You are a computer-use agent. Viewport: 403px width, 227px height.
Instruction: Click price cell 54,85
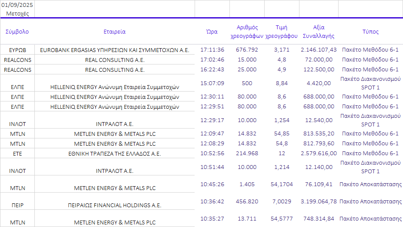pos(282,134)
